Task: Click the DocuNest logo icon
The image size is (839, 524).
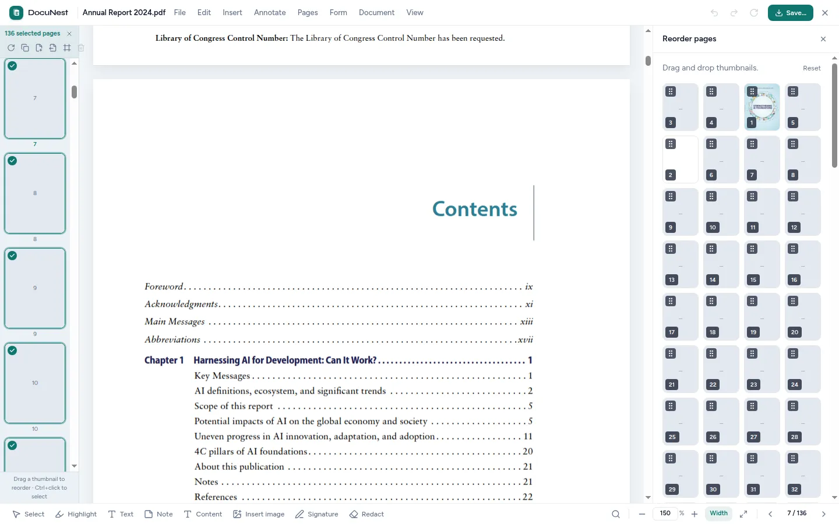Action: pos(16,12)
